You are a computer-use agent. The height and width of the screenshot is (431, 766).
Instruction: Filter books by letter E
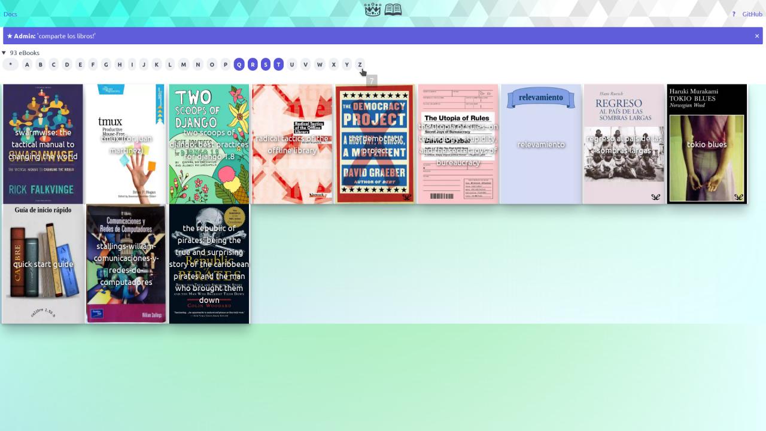pyautogui.click(x=80, y=65)
